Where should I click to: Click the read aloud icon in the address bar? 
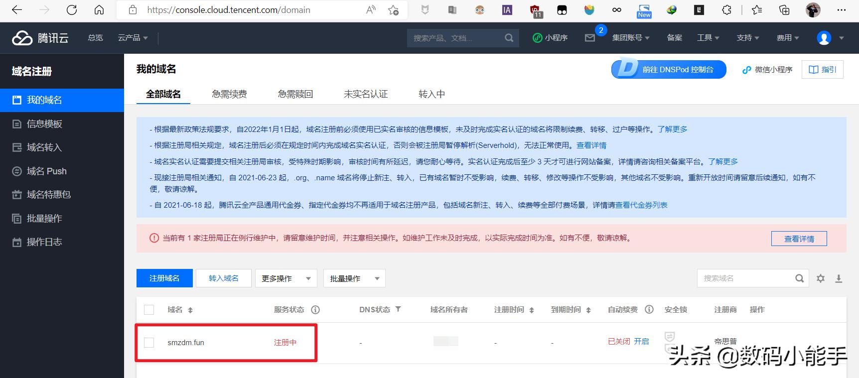[371, 10]
